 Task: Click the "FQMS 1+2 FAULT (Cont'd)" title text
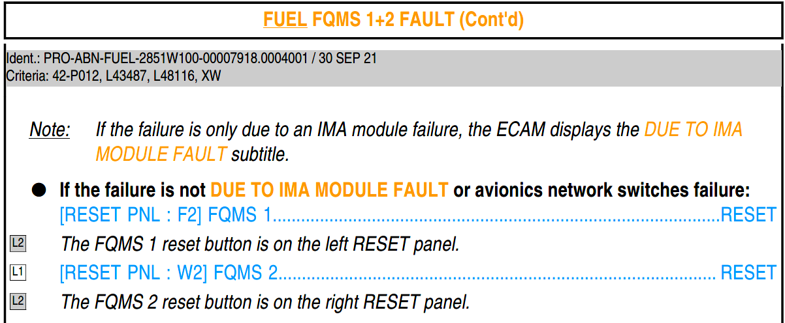pos(418,20)
